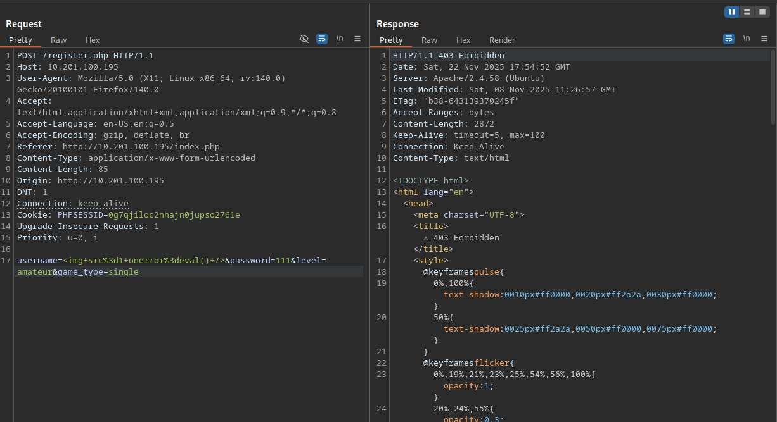The height and width of the screenshot is (422, 777).
Task: Switch Response view to Raw tab
Action: click(429, 40)
